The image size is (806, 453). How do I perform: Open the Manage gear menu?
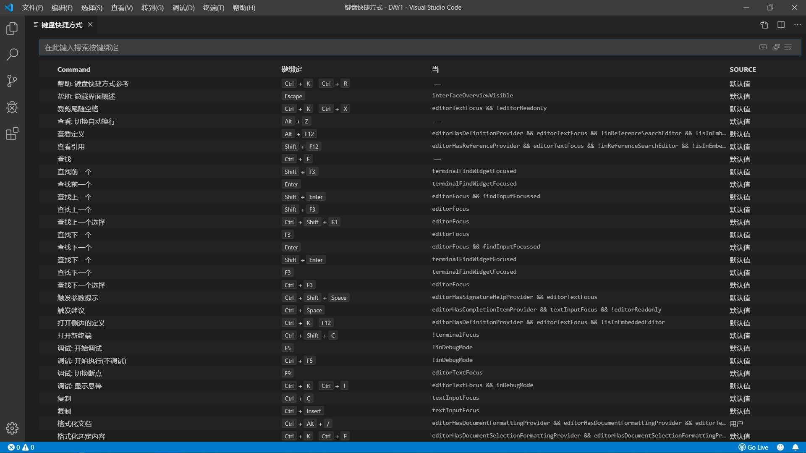pyautogui.click(x=12, y=428)
